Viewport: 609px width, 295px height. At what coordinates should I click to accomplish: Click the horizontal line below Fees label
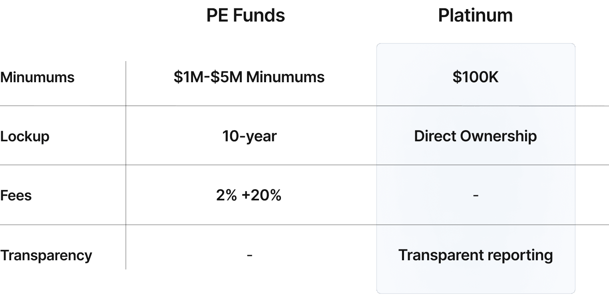(60, 225)
